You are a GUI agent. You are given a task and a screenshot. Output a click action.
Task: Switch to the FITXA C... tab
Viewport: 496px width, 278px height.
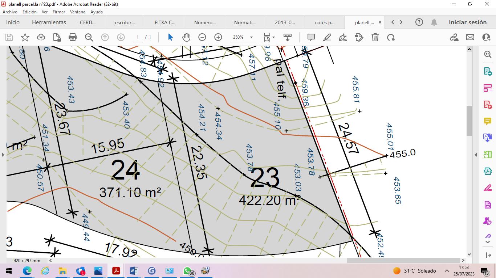pos(165,22)
